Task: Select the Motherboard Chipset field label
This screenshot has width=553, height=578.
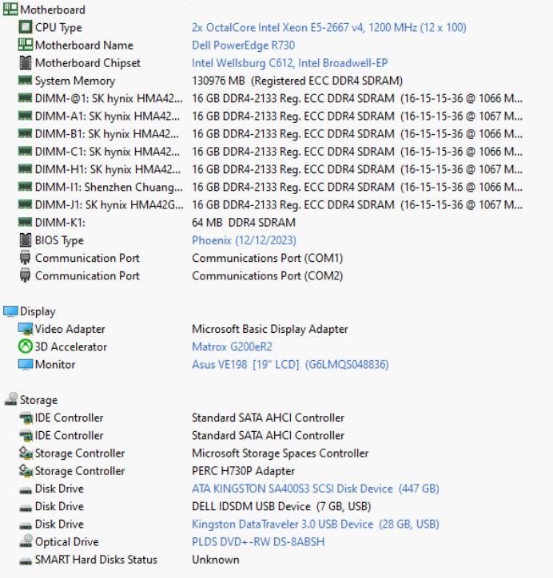Action: (88, 63)
